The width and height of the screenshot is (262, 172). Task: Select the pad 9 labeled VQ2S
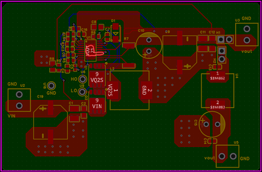(x=97, y=77)
